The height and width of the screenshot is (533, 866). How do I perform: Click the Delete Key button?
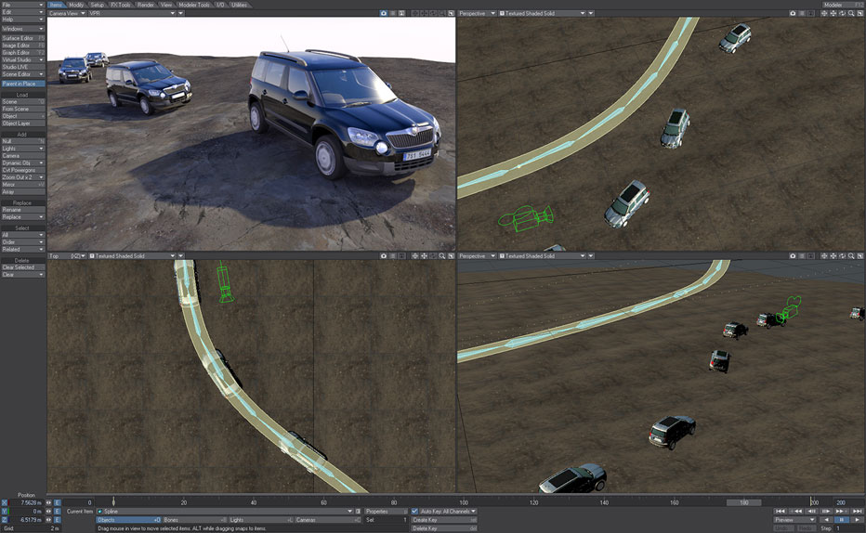[x=444, y=528]
